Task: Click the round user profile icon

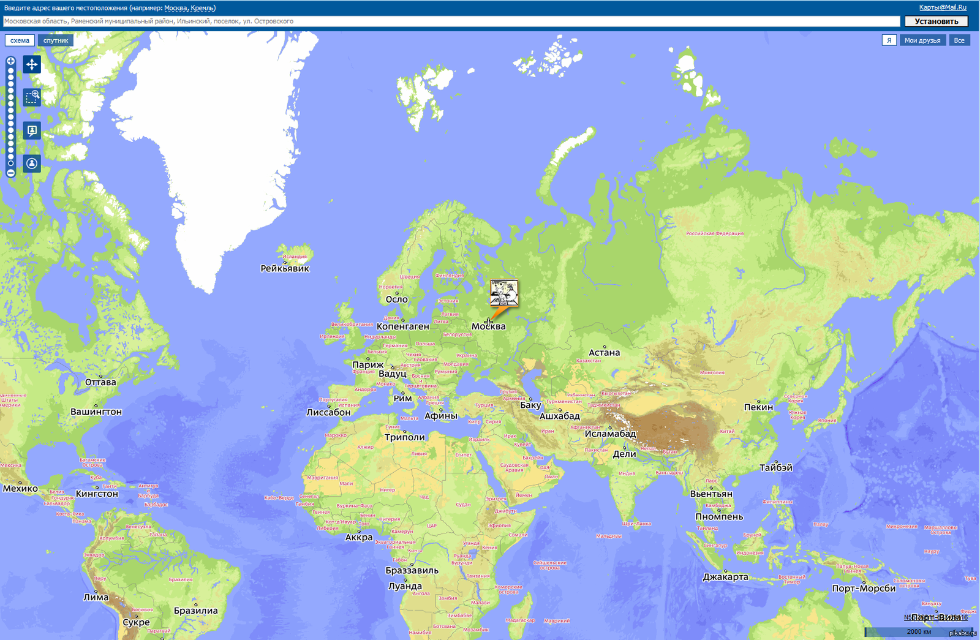Action: point(32,164)
